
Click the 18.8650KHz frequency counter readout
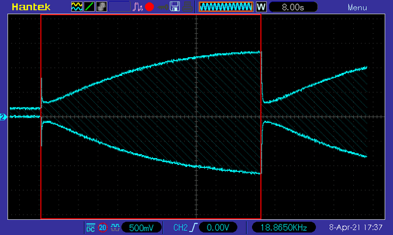(x=284, y=227)
